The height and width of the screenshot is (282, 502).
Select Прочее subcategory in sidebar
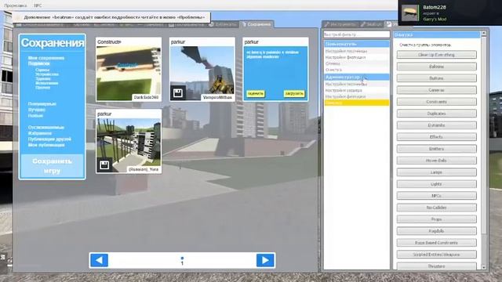pos(42,87)
